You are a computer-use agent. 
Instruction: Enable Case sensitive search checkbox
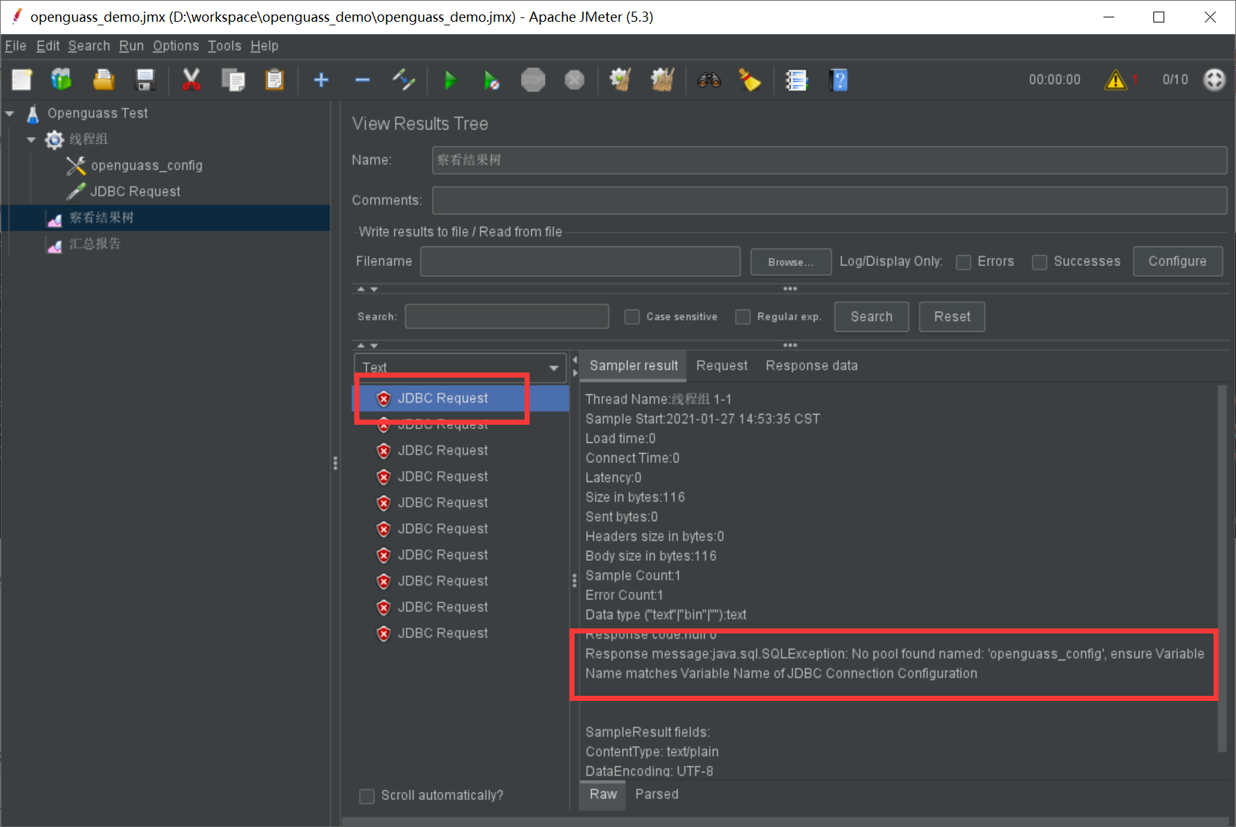pos(632,317)
